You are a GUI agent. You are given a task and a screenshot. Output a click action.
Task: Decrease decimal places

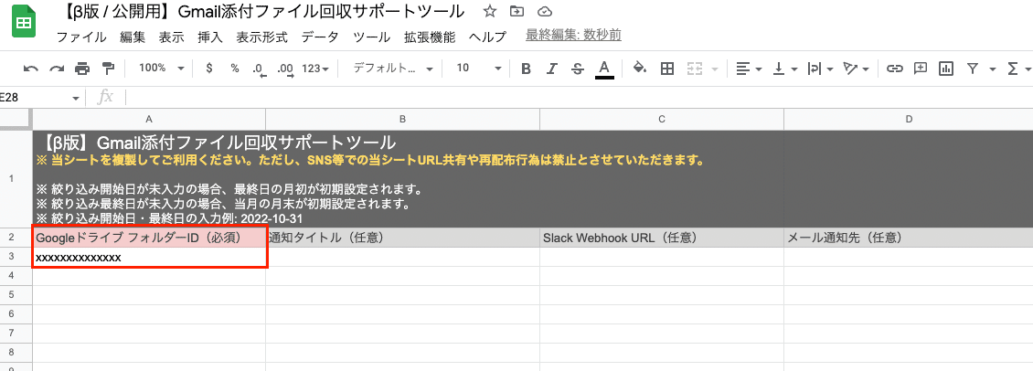[x=259, y=69]
